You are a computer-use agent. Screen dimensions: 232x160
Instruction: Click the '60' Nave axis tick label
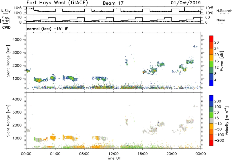[208, 17]
